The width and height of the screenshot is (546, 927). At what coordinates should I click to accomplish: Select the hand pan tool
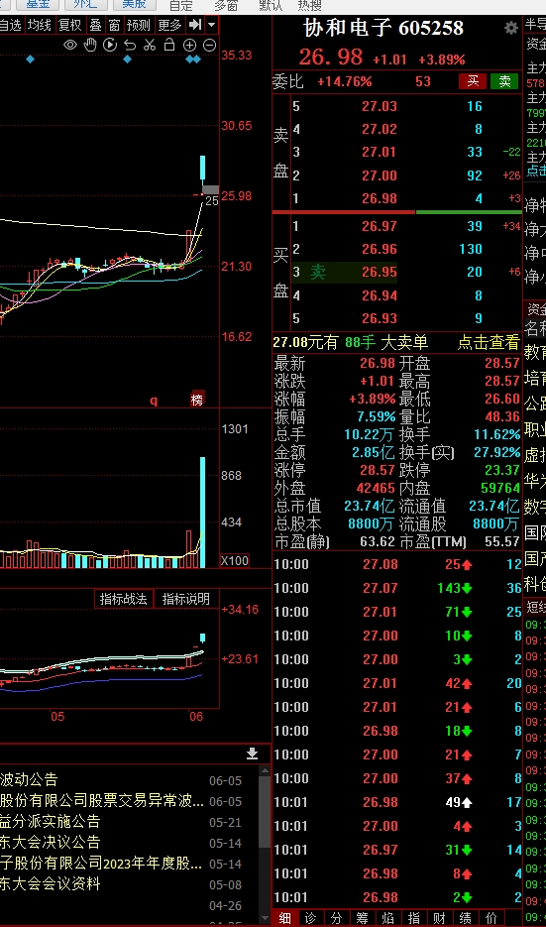pyautogui.click(x=90, y=45)
